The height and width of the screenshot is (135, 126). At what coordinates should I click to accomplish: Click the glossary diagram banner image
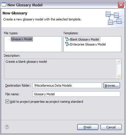click(113, 18)
